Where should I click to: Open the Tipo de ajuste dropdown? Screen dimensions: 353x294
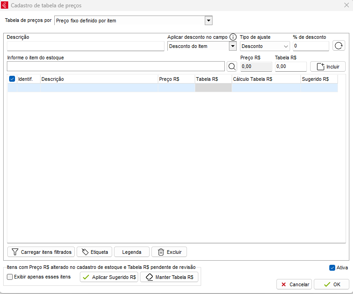coord(286,46)
